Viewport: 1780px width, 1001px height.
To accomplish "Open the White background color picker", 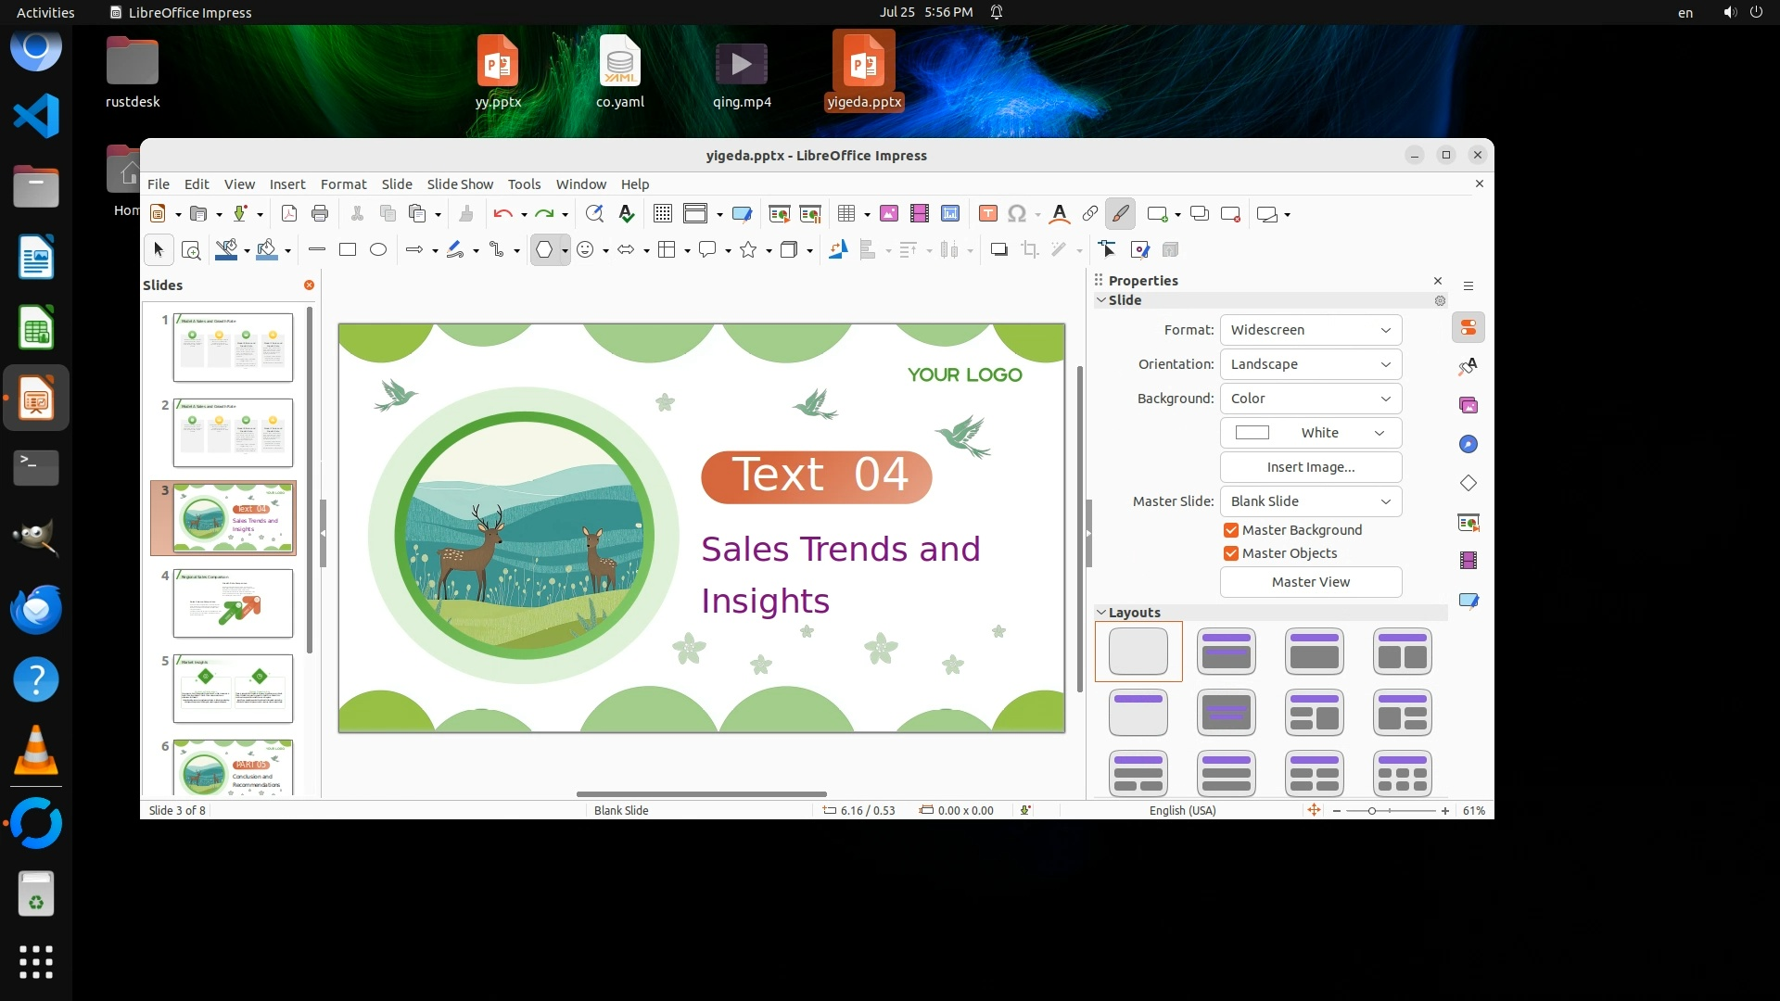I will 1310,433.
